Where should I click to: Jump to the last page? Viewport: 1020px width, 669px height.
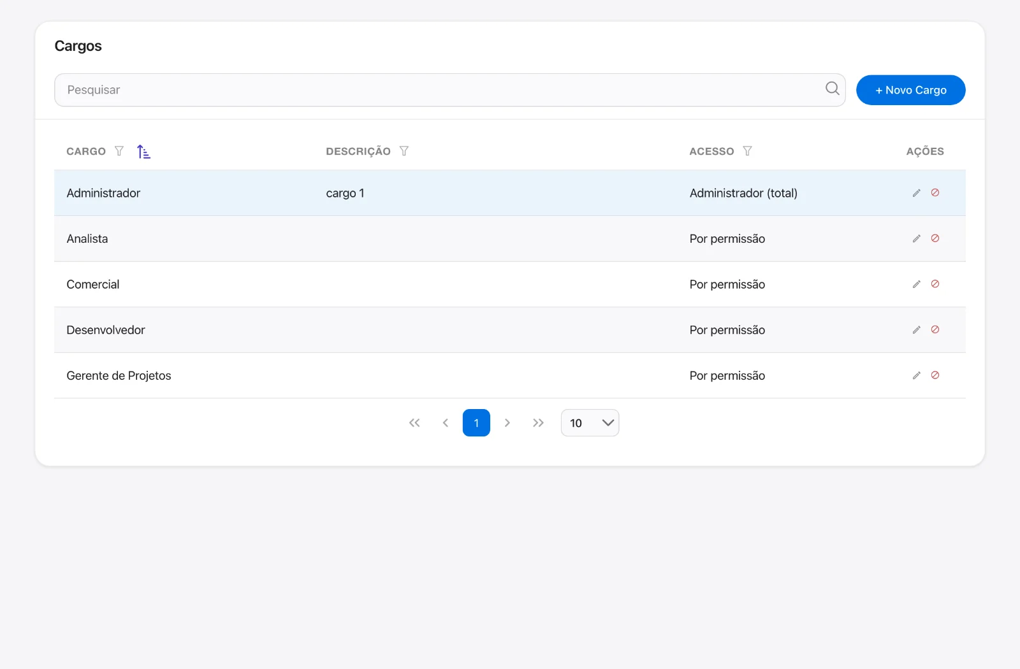(538, 423)
